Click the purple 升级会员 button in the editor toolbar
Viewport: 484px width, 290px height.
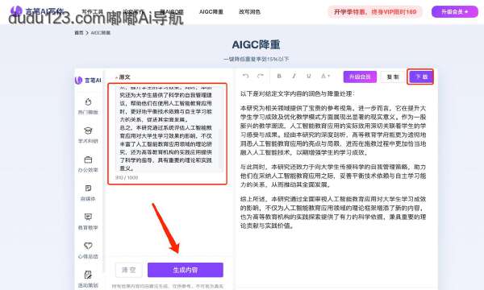tap(360, 77)
